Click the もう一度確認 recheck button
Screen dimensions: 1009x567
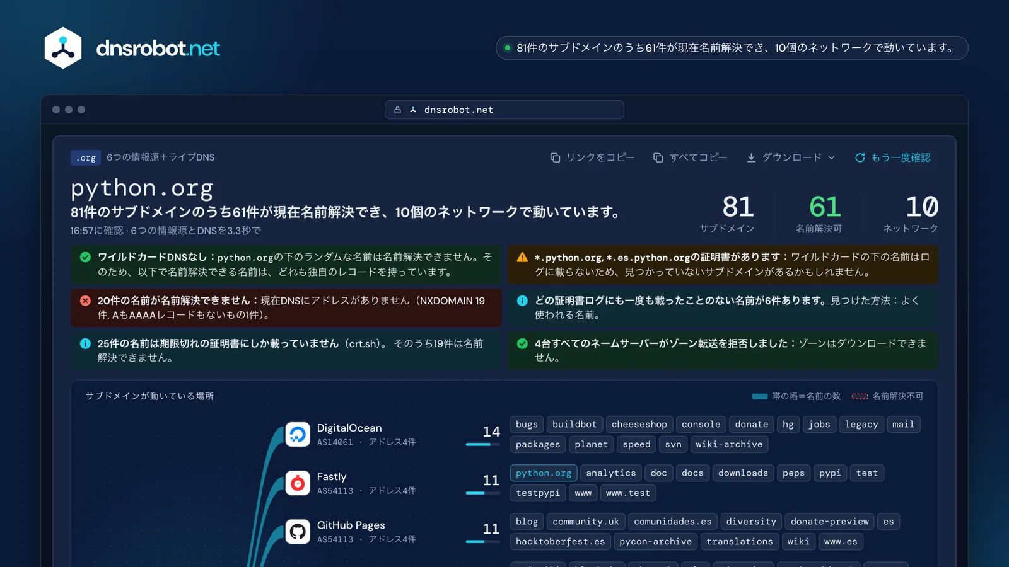tap(892, 157)
